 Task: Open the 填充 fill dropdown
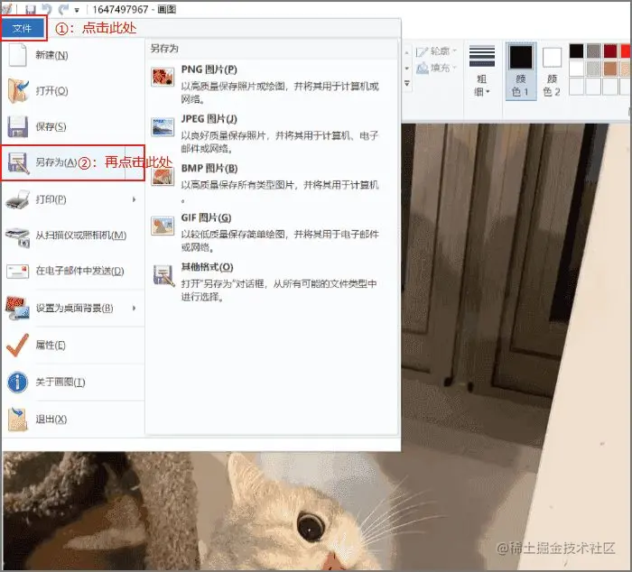(x=437, y=68)
